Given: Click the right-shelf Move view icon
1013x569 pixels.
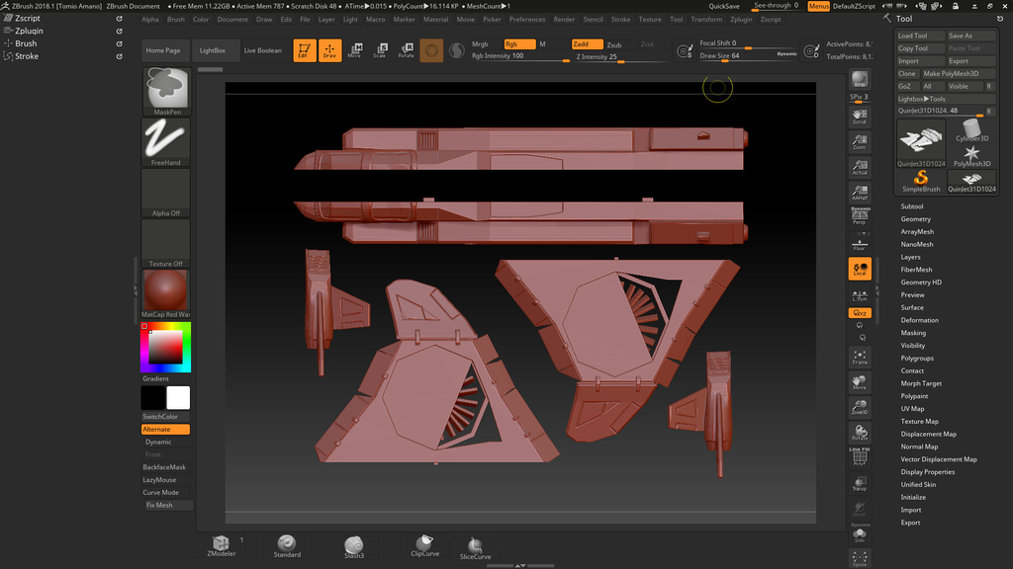Looking at the screenshot, I should pos(860,382).
